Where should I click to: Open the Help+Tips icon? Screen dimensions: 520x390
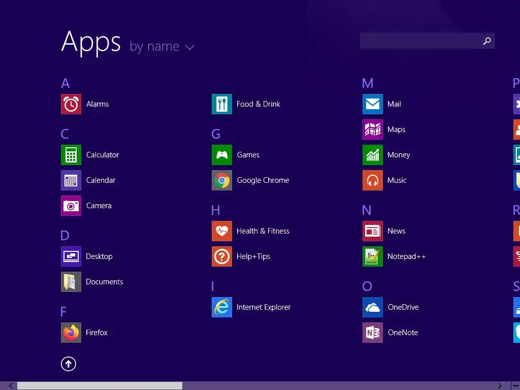tap(222, 256)
